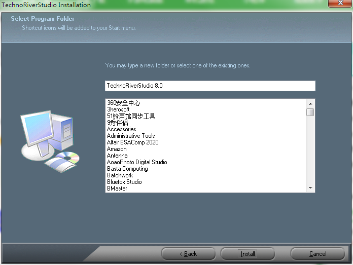This screenshot has width=353, height=265.
Task: Cancel the installation
Action: [x=317, y=254]
